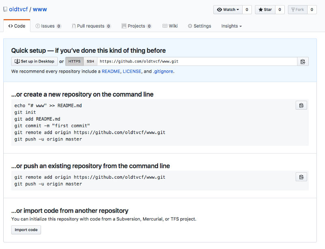The width and height of the screenshot is (325, 249).
Task: Click the 'git commit -m "first commit"' line
Action: point(52,126)
